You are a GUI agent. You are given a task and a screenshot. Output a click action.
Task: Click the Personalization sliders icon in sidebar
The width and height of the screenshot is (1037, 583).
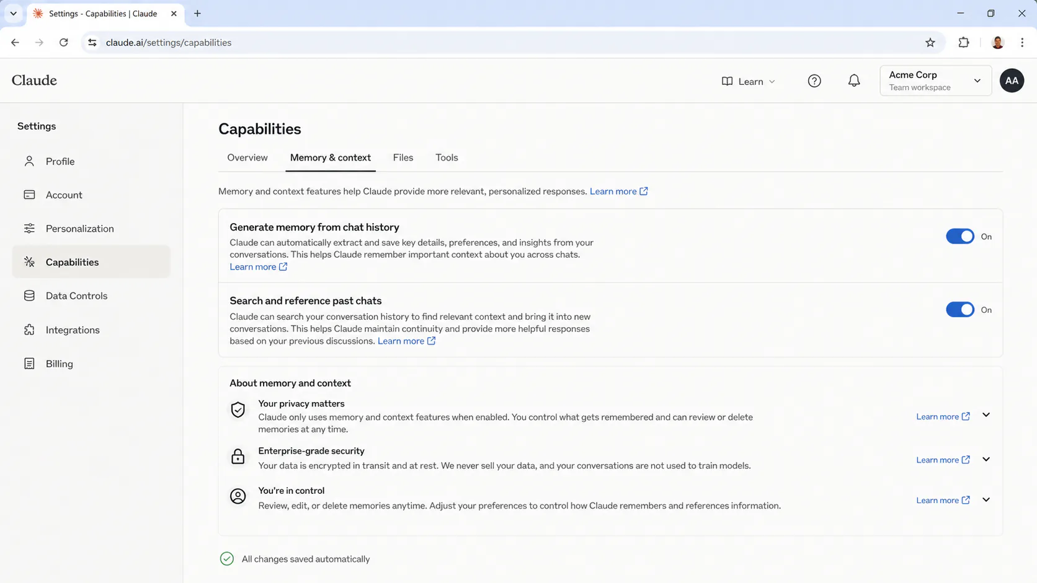click(x=29, y=229)
